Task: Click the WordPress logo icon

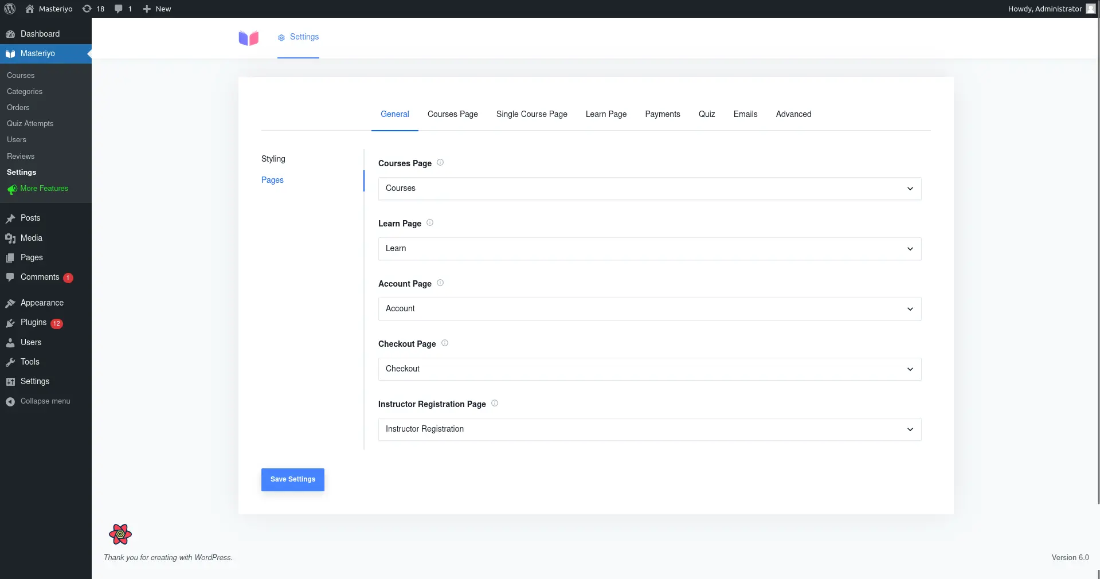Action: [x=10, y=9]
